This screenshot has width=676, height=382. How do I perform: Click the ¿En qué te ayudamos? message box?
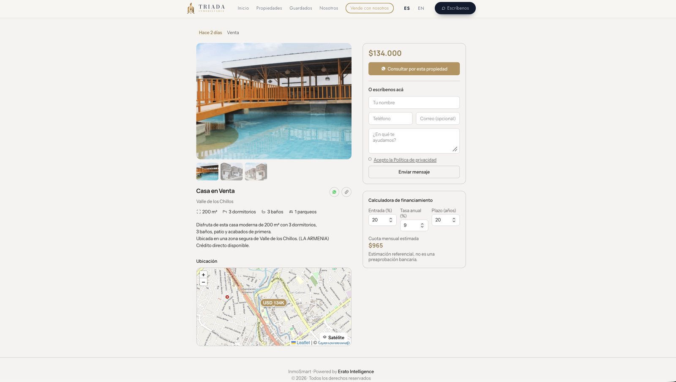pos(414,140)
